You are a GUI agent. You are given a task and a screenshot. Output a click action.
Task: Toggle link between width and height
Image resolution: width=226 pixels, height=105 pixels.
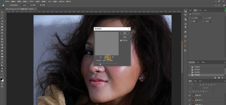200,18
